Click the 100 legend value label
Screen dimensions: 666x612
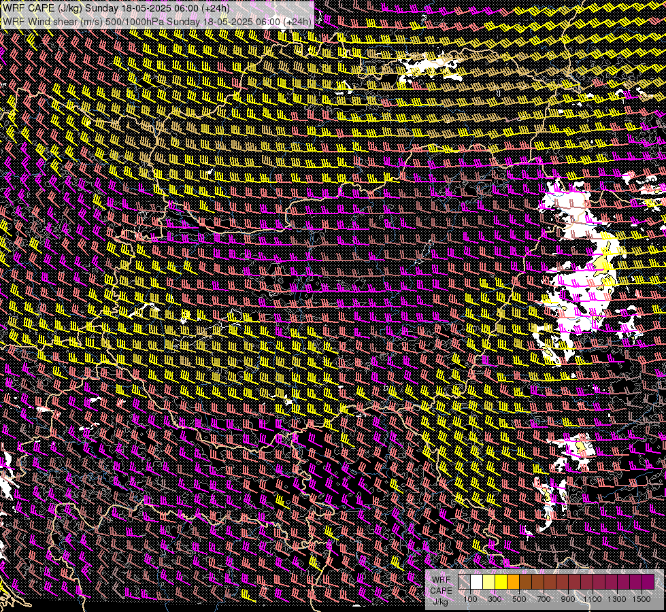tap(470, 599)
